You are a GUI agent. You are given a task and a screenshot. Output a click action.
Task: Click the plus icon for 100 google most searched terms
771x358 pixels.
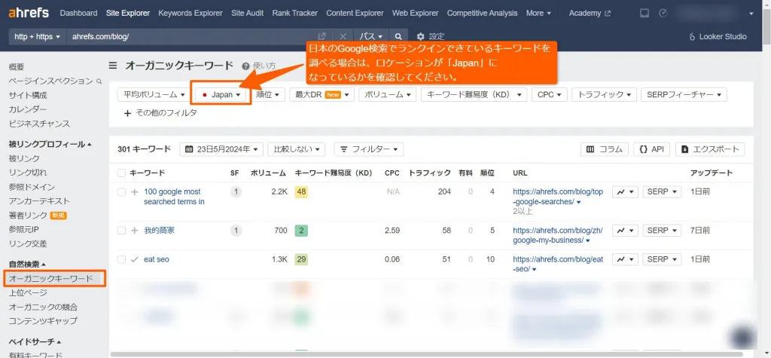click(x=135, y=192)
